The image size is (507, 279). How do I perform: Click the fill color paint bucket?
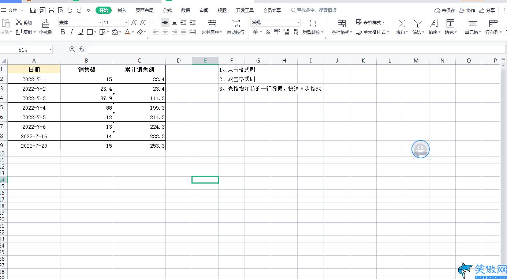click(x=115, y=32)
